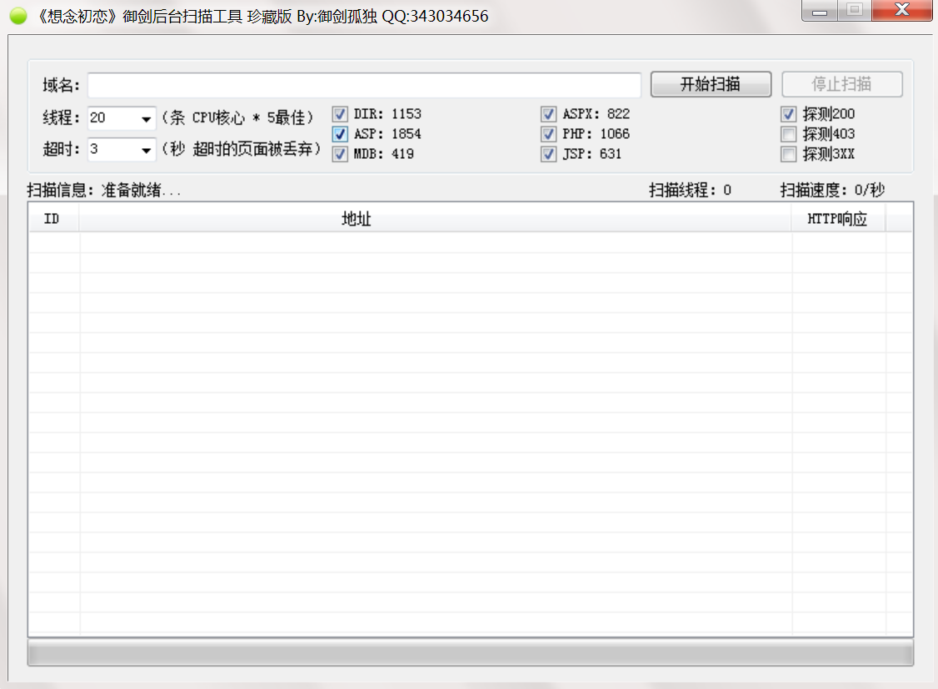Click the 停止扫描 stop scan button

pos(841,84)
